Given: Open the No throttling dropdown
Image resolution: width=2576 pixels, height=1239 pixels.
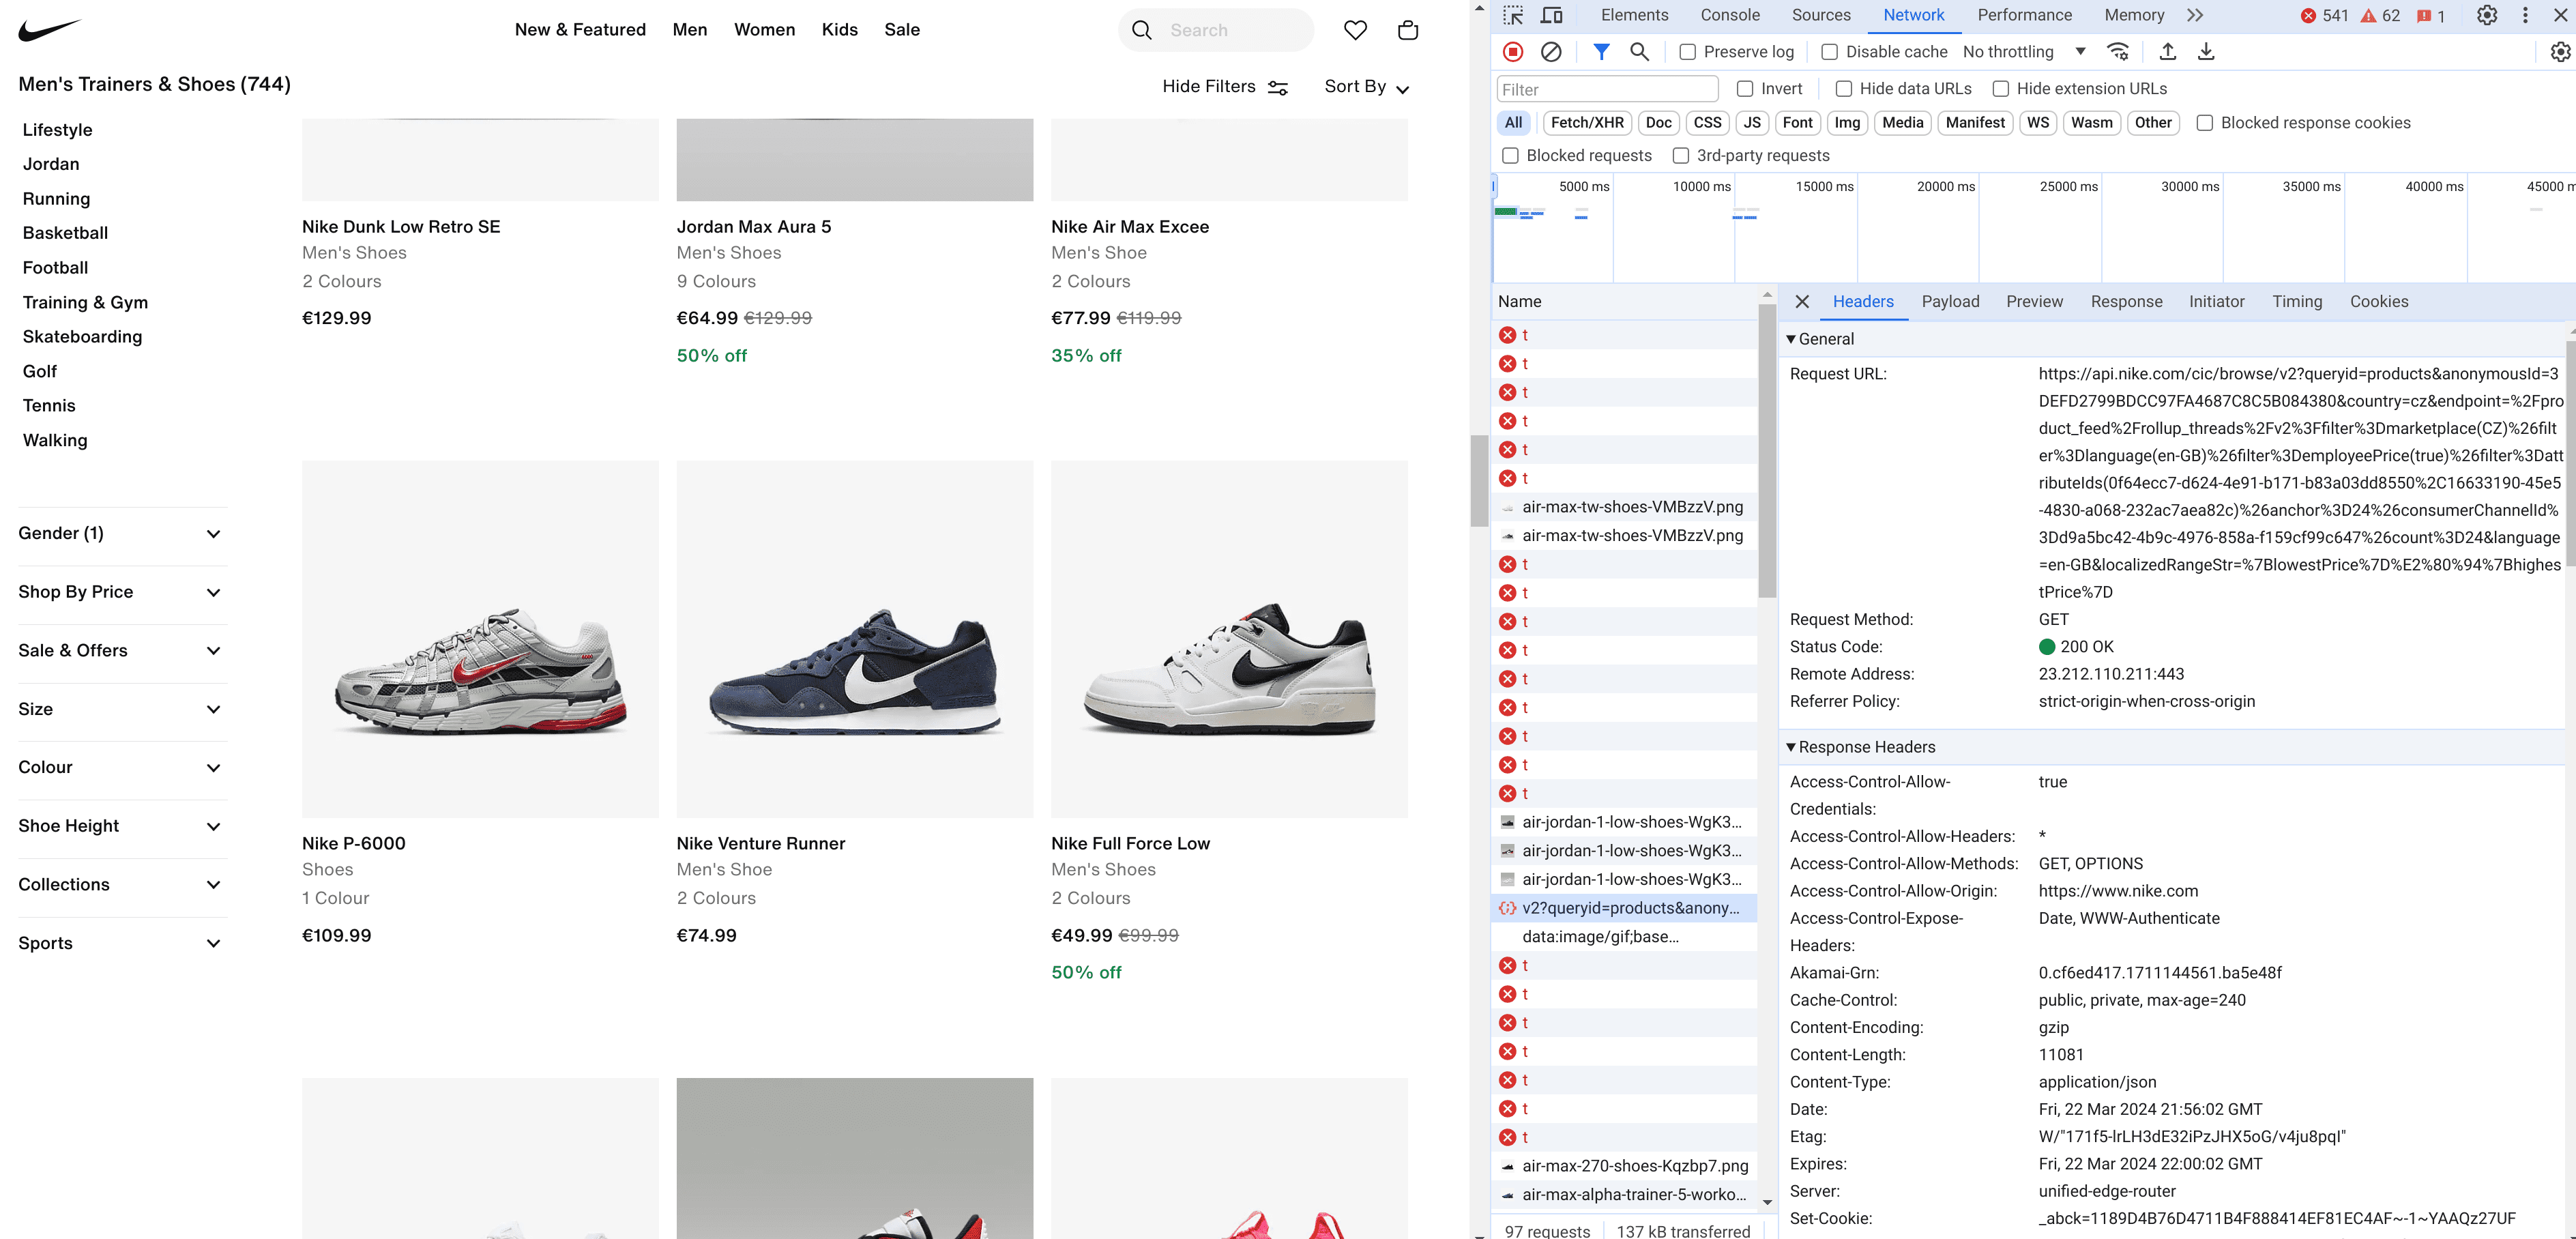Looking at the screenshot, I should pyautogui.click(x=2024, y=52).
